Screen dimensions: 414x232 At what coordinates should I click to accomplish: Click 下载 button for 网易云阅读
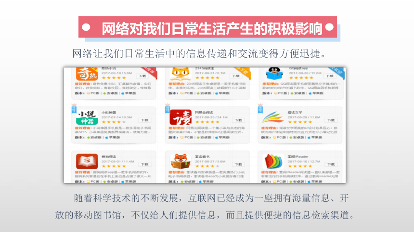point(238,120)
